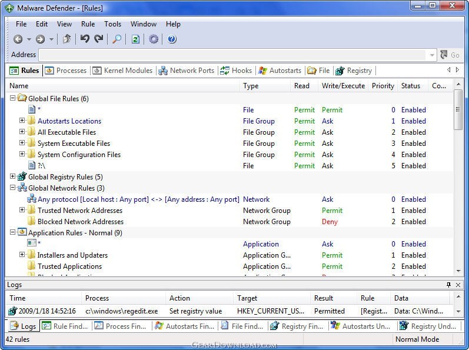Switch to the Registry tab
The width and height of the screenshot is (469, 350).
354,71
